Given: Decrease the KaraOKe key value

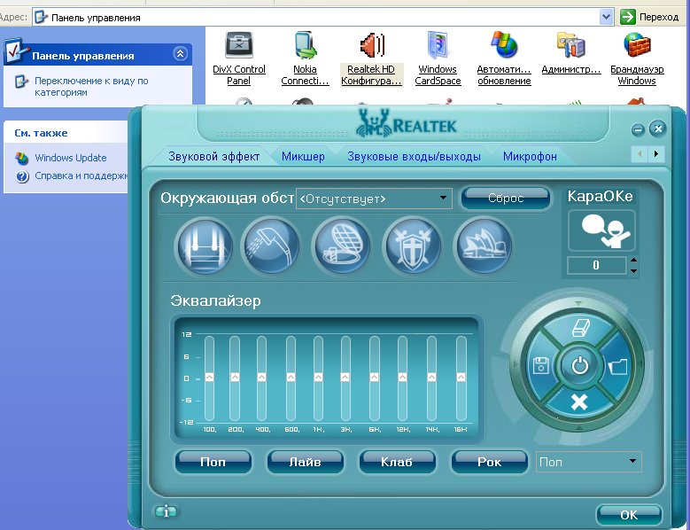Looking at the screenshot, I should click(633, 270).
